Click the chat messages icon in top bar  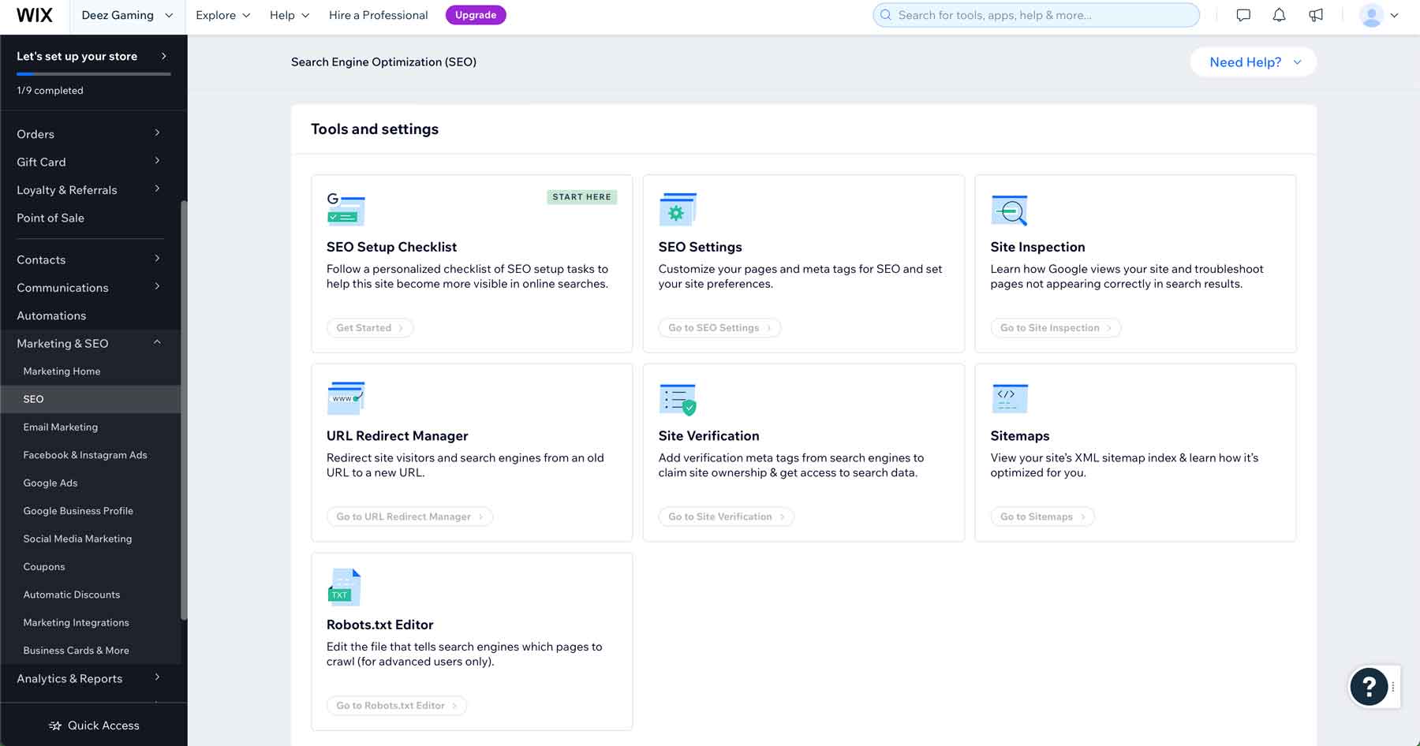coord(1242,14)
